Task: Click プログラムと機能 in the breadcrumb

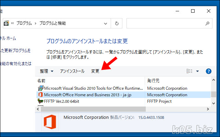Action: click(53, 23)
